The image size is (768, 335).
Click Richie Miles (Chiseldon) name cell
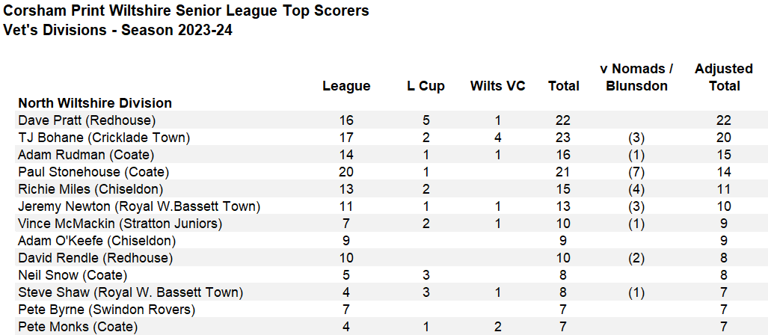tap(90, 189)
